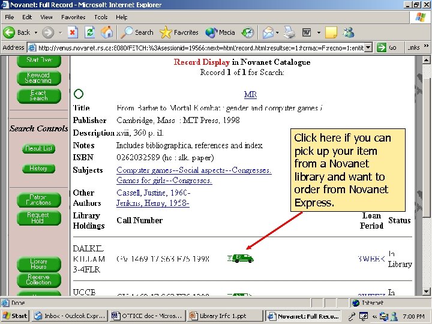Click the page scrollbar down arrow
Viewport: 432px width, 324px height.
[x=426, y=291]
